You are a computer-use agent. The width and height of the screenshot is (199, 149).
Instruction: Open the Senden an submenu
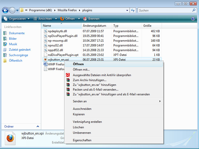[x=114, y=101]
